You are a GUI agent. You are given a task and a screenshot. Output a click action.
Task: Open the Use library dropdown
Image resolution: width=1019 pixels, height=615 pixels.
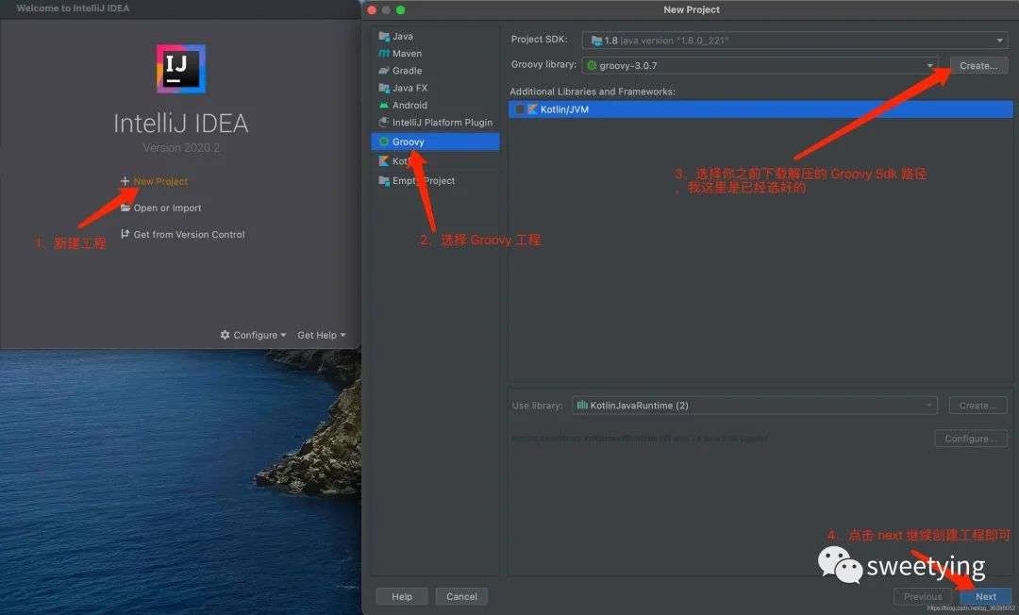click(755, 406)
